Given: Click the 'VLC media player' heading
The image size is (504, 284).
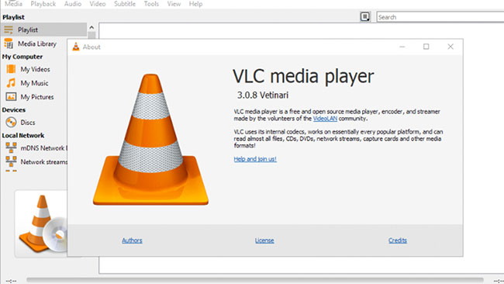Looking at the screenshot, I should 303,77.
